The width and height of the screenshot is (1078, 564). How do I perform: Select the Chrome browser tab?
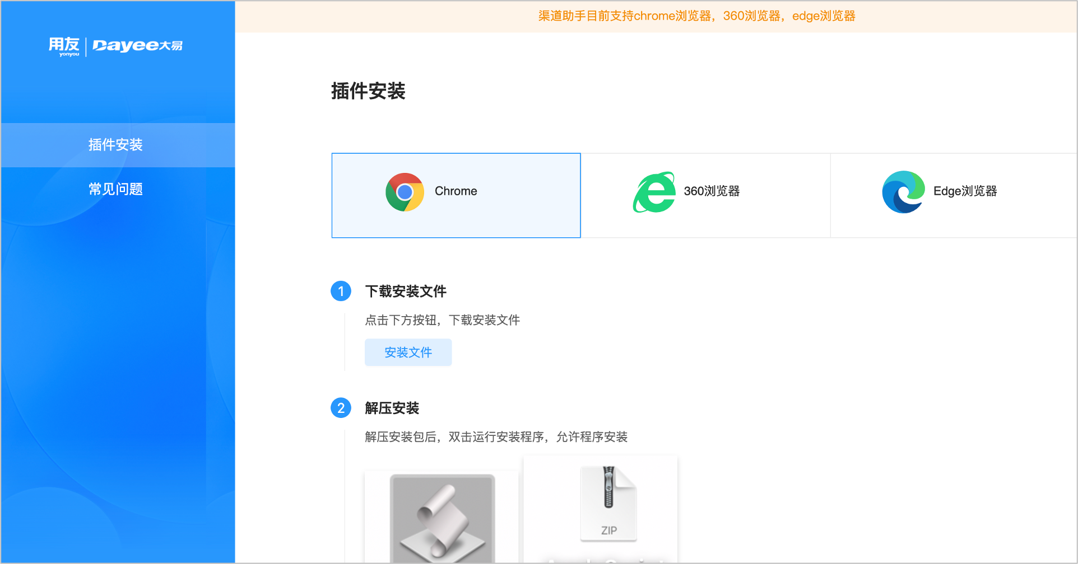pos(456,195)
